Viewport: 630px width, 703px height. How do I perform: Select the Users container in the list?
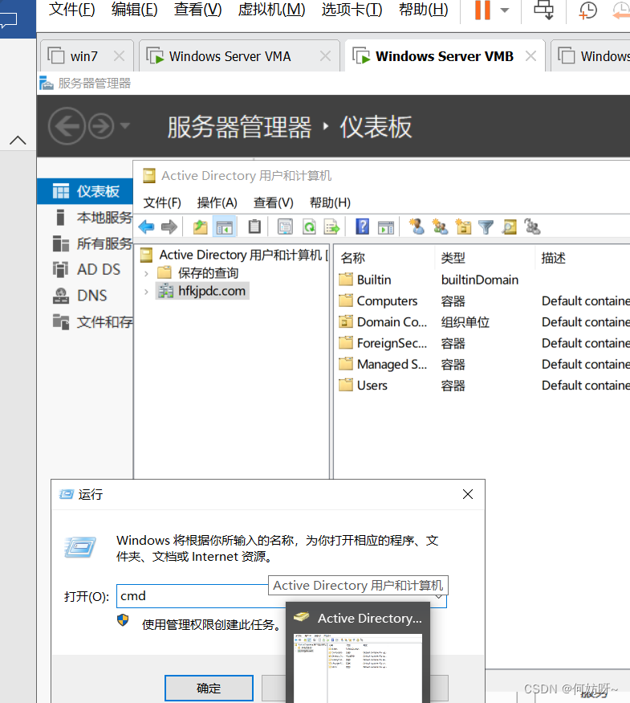(372, 385)
